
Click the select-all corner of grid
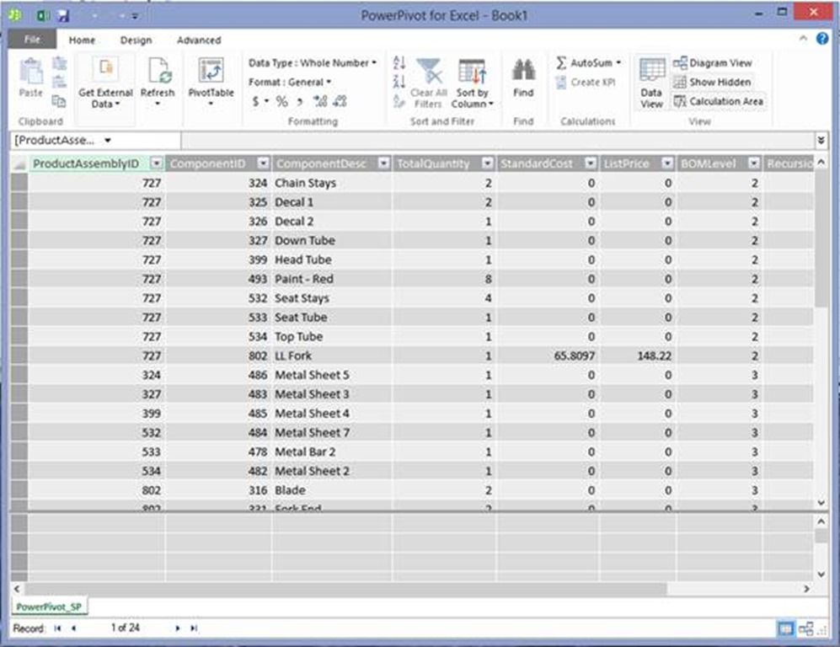point(19,163)
